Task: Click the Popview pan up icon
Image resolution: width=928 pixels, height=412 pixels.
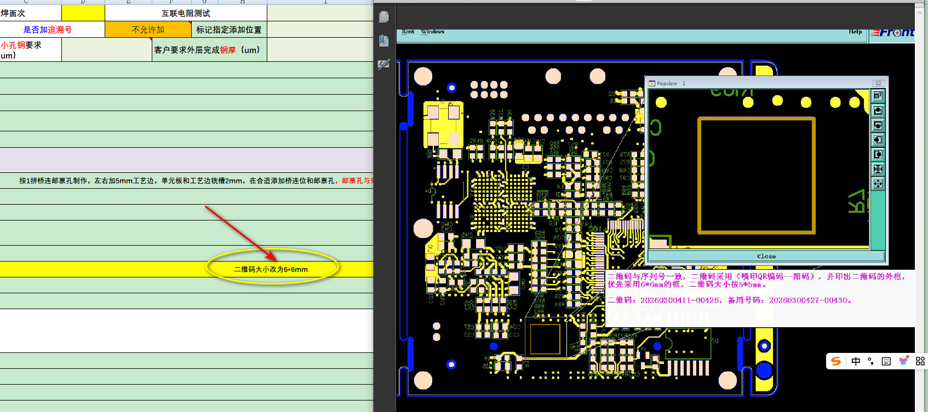Action: point(878,111)
